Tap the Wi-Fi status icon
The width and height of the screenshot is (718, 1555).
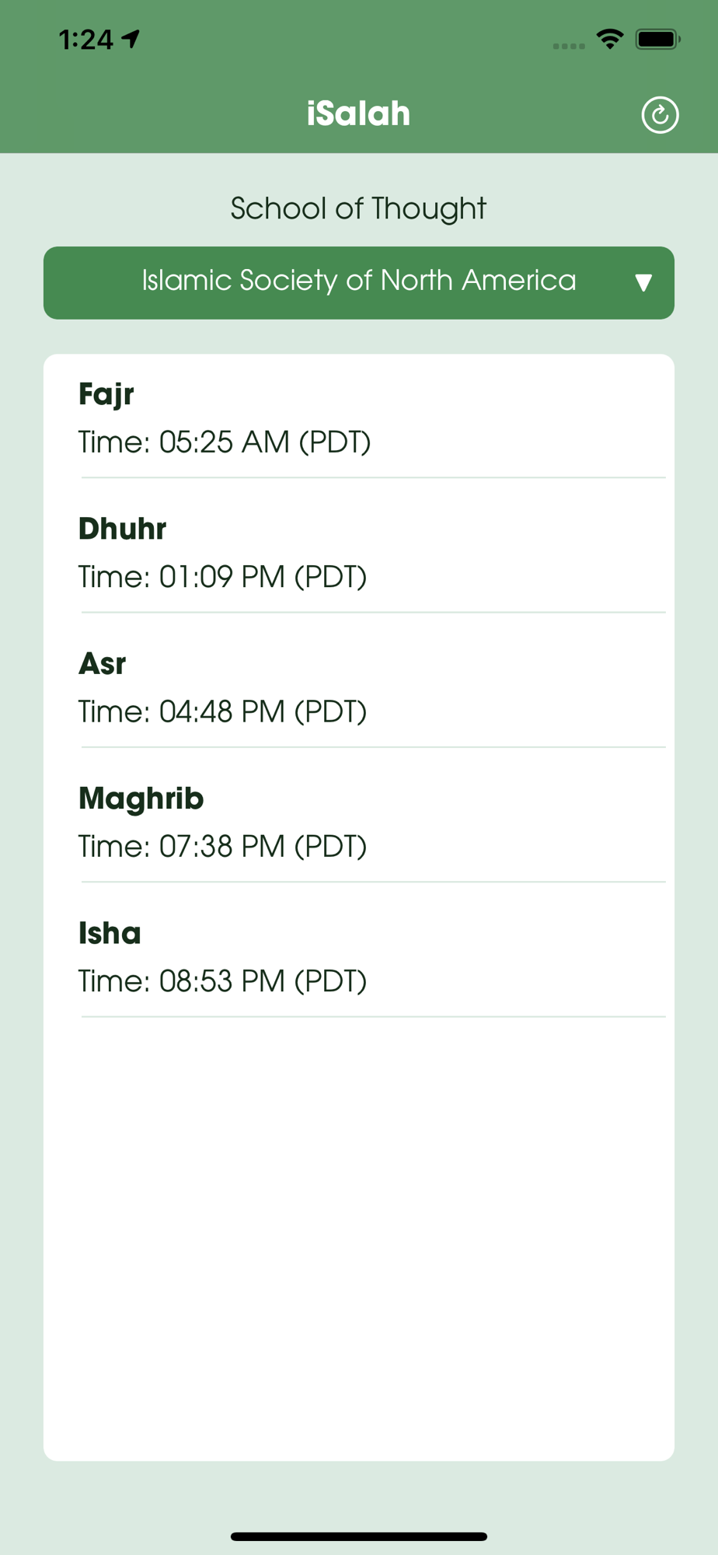pyautogui.click(x=610, y=39)
